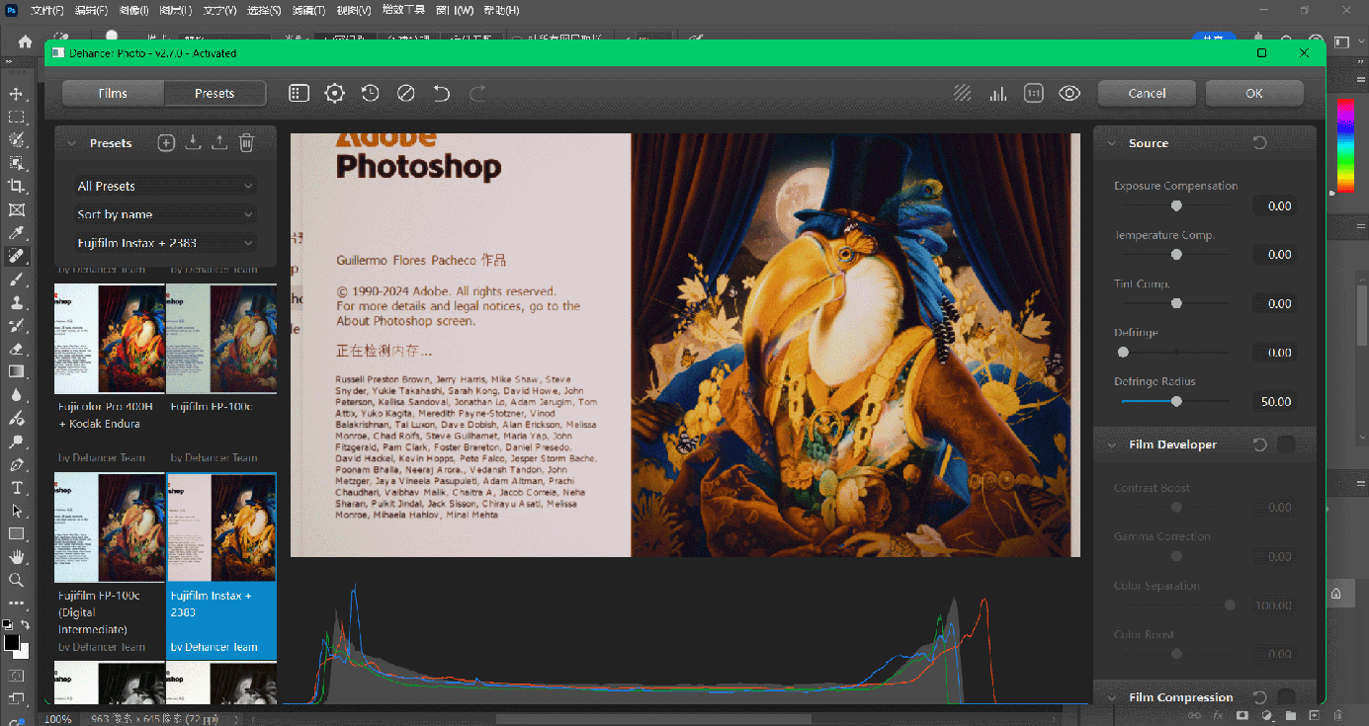Click Tint Comp. value field

coord(1273,304)
